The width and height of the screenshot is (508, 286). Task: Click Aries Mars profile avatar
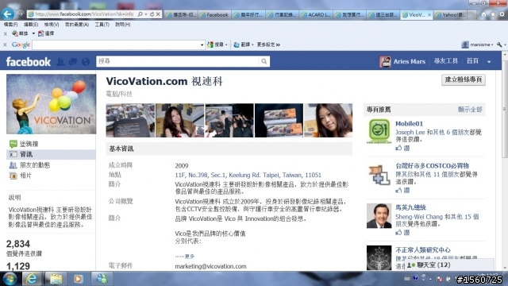click(x=385, y=61)
